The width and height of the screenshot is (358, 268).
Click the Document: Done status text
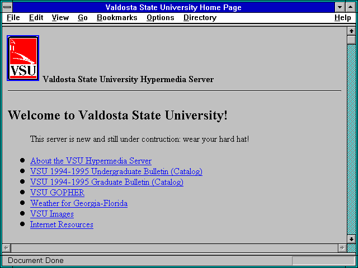36,261
